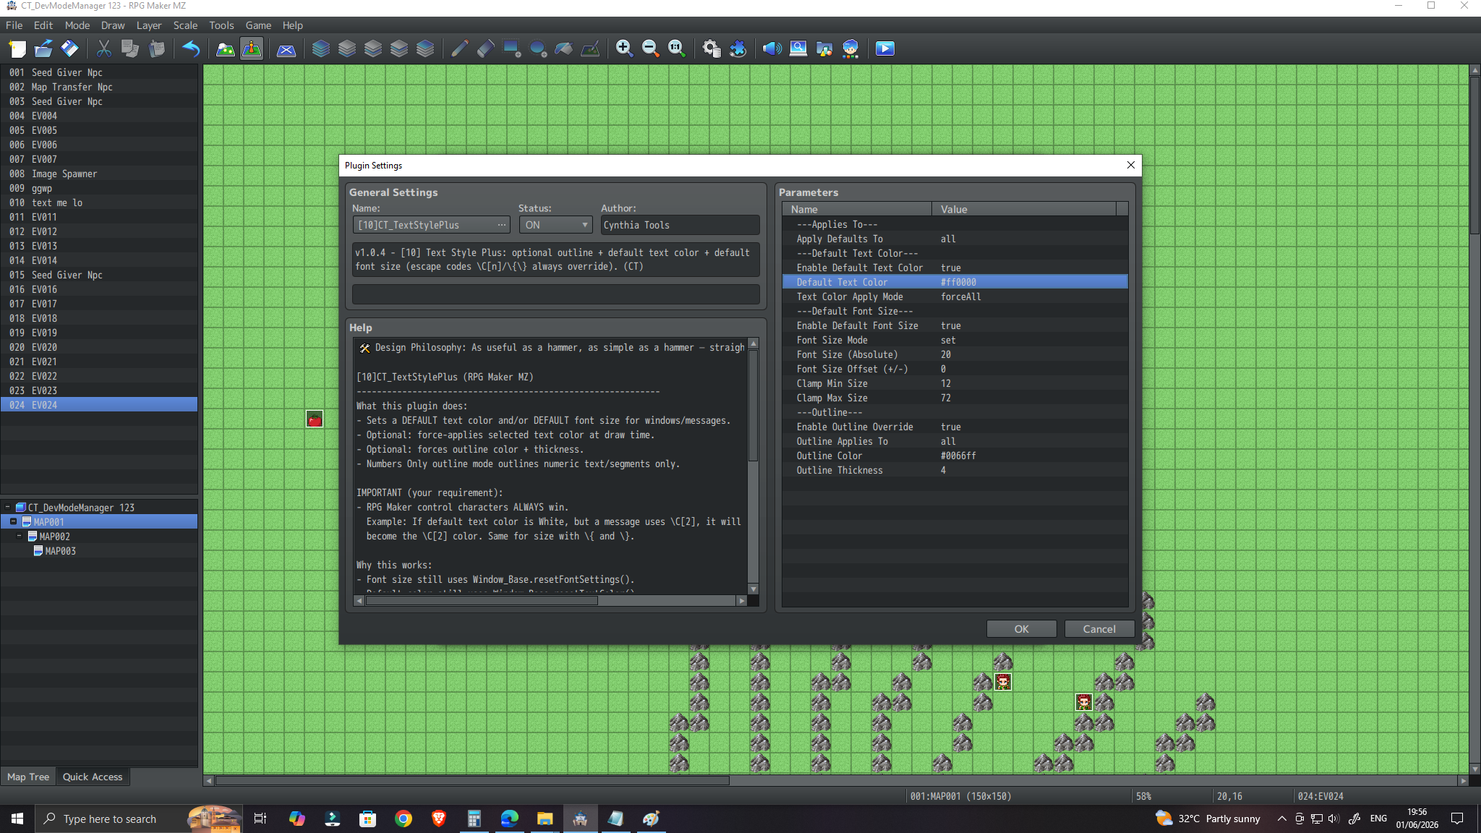The width and height of the screenshot is (1481, 833).
Task: Open project with the folder icon
Action: (x=43, y=48)
